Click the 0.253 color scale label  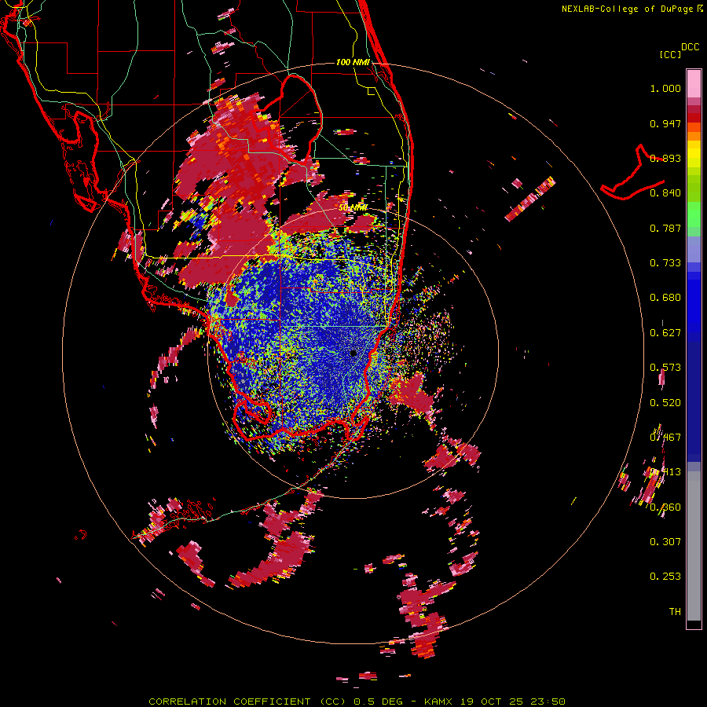point(665,577)
